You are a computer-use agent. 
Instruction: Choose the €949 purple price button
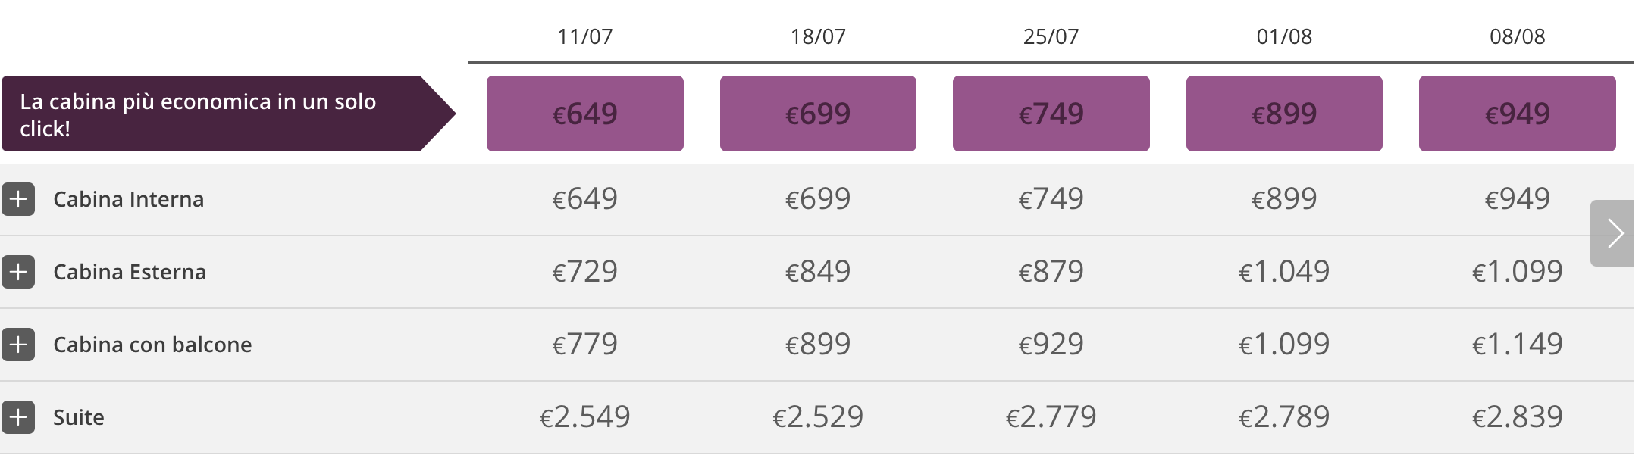[1518, 114]
